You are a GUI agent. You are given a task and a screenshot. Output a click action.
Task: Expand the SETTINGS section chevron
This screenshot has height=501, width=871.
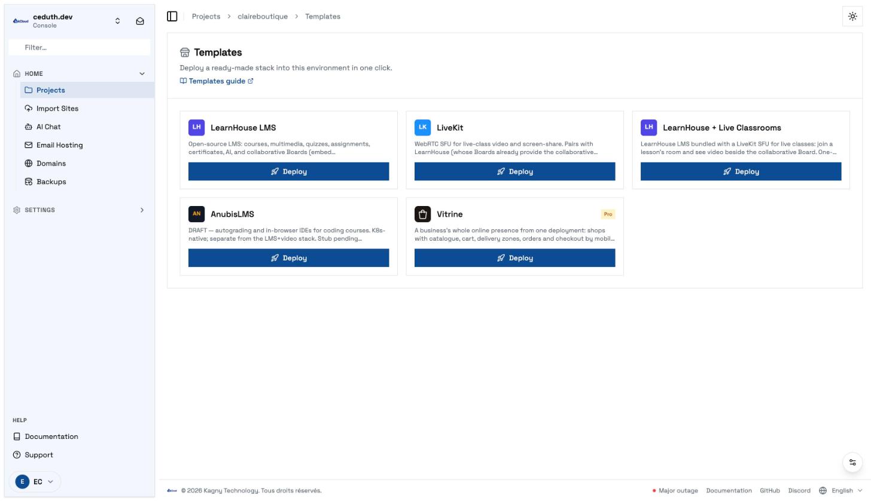point(142,210)
